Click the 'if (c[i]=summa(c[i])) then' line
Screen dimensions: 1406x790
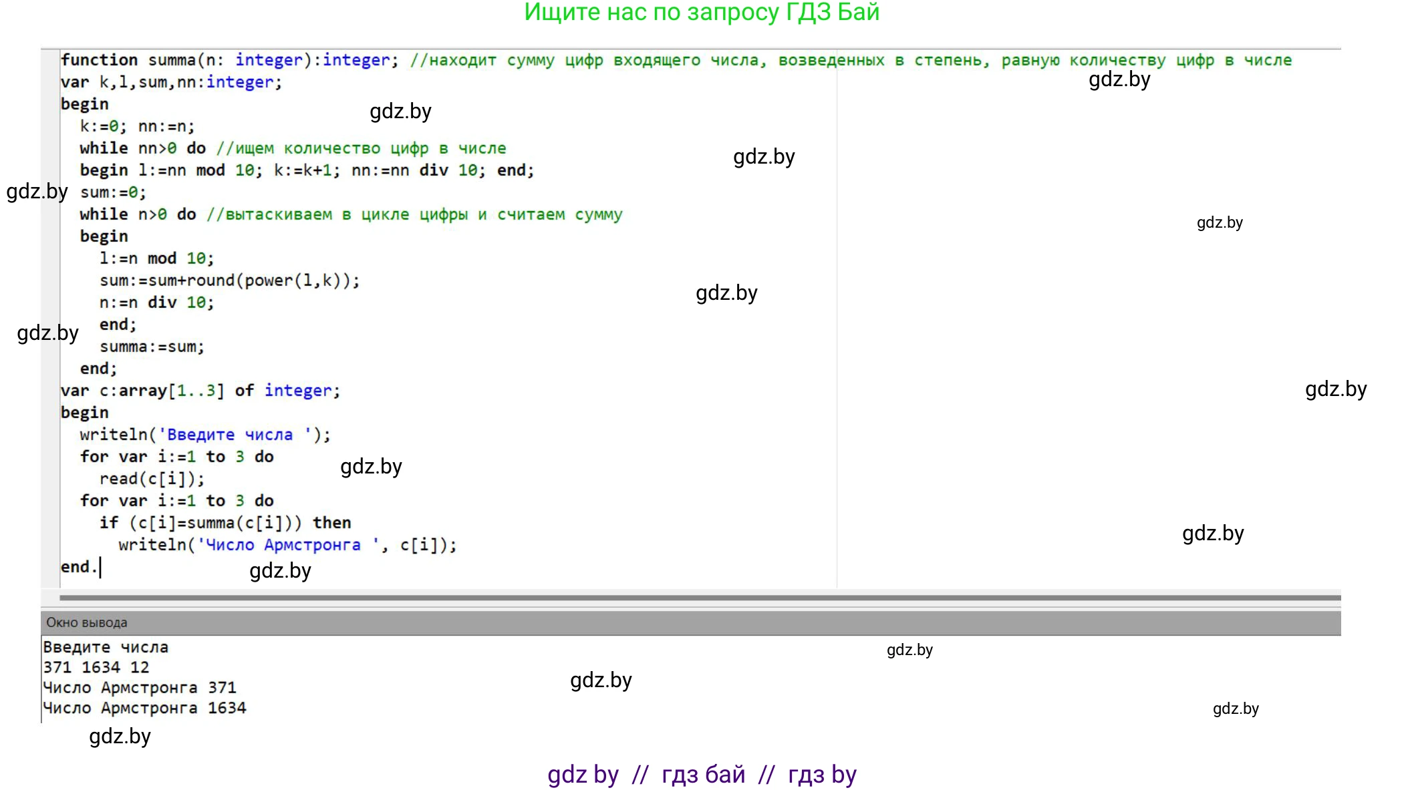point(225,523)
